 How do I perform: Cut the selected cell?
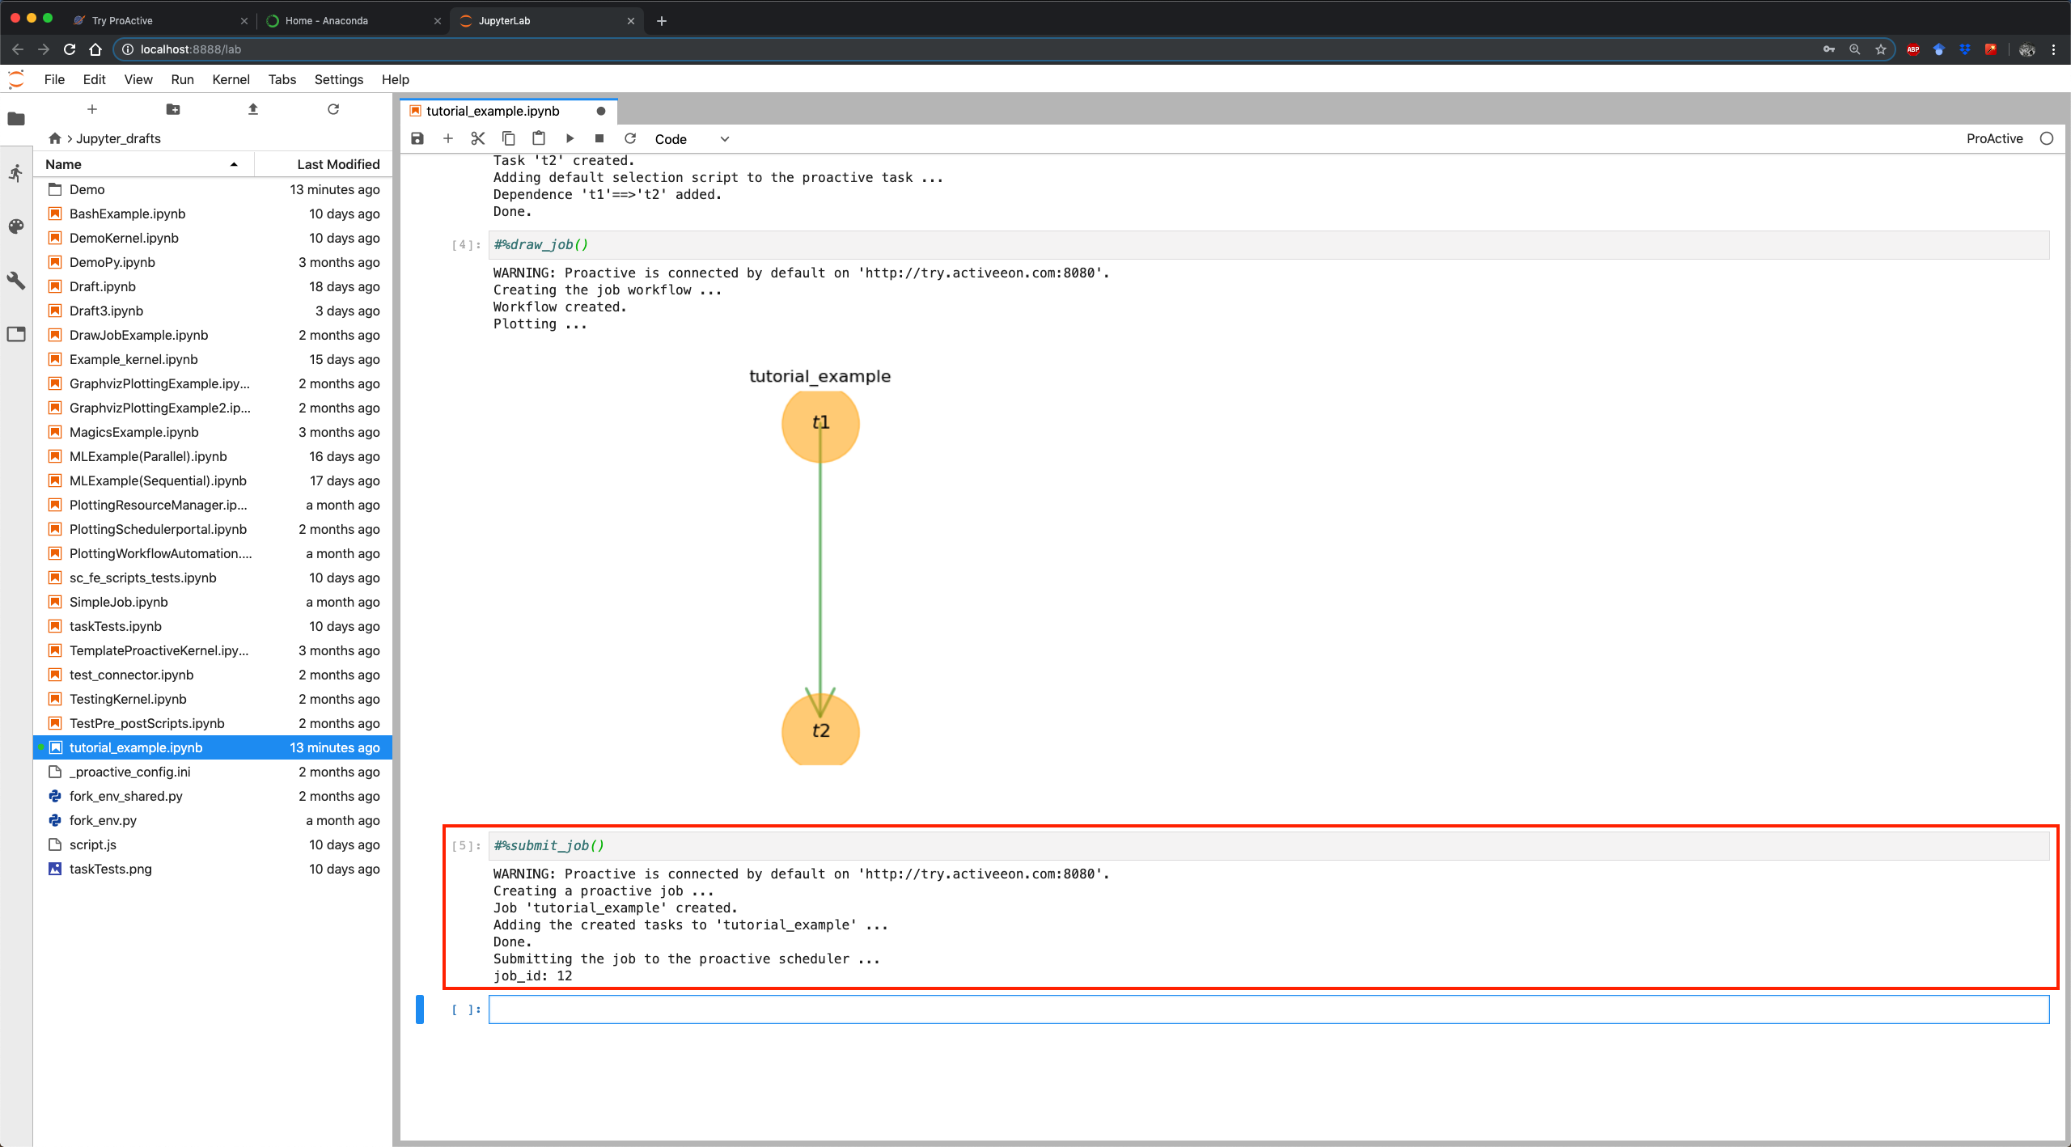pyautogui.click(x=478, y=138)
